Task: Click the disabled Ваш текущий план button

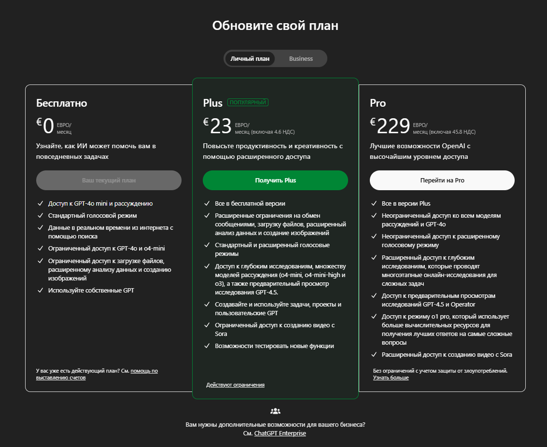Action: click(109, 180)
